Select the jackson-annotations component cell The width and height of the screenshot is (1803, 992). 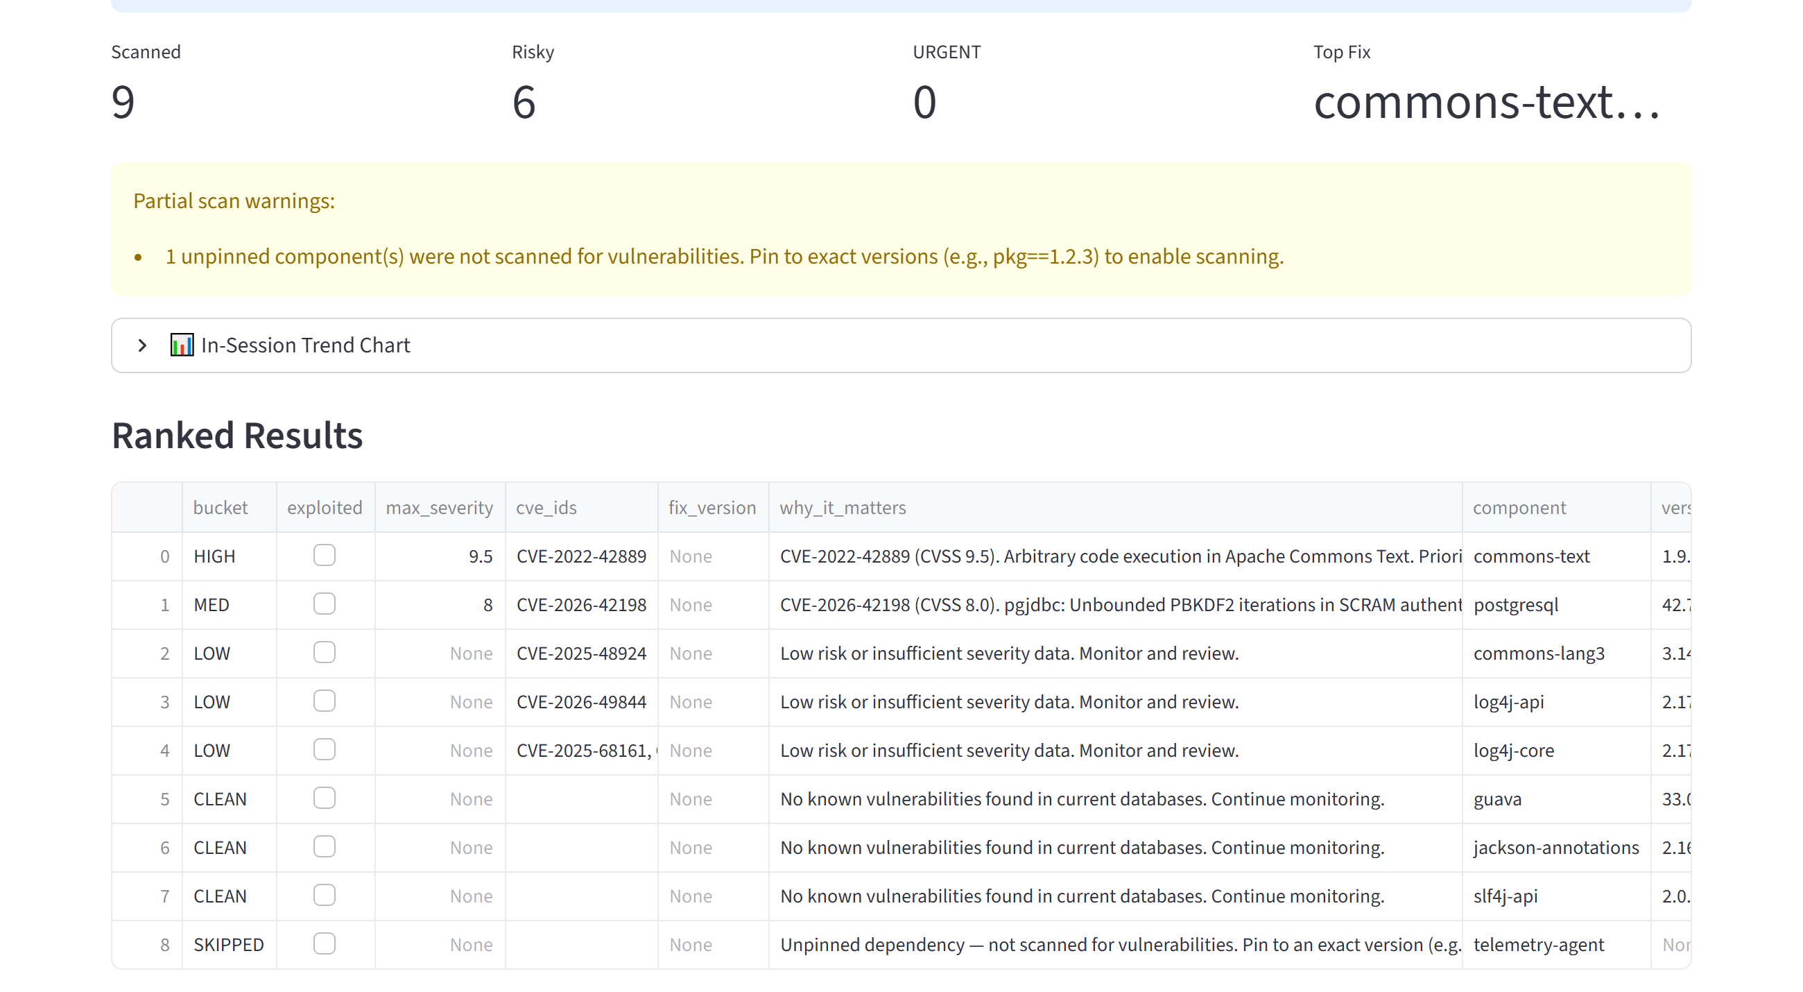[1556, 848]
